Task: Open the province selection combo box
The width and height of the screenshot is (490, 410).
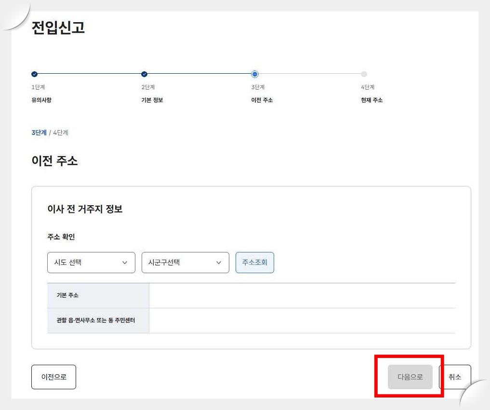Action: pyautogui.click(x=91, y=263)
